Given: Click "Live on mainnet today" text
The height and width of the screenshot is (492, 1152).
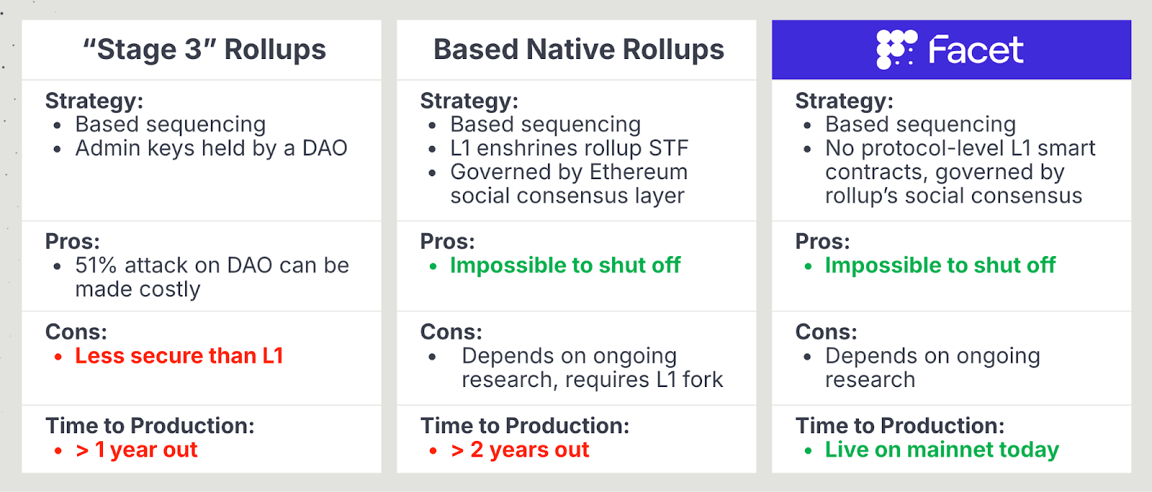Looking at the screenshot, I should click(x=942, y=450).
